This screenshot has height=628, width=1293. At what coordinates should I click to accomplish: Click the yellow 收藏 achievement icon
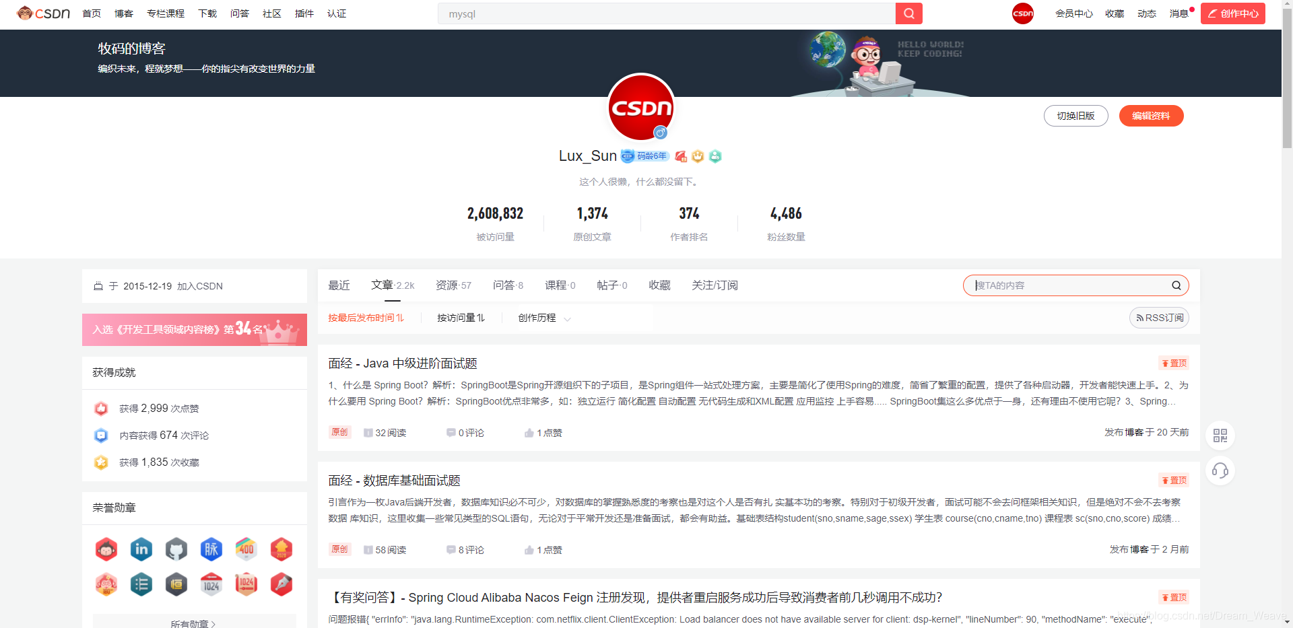tap(101, 462)
